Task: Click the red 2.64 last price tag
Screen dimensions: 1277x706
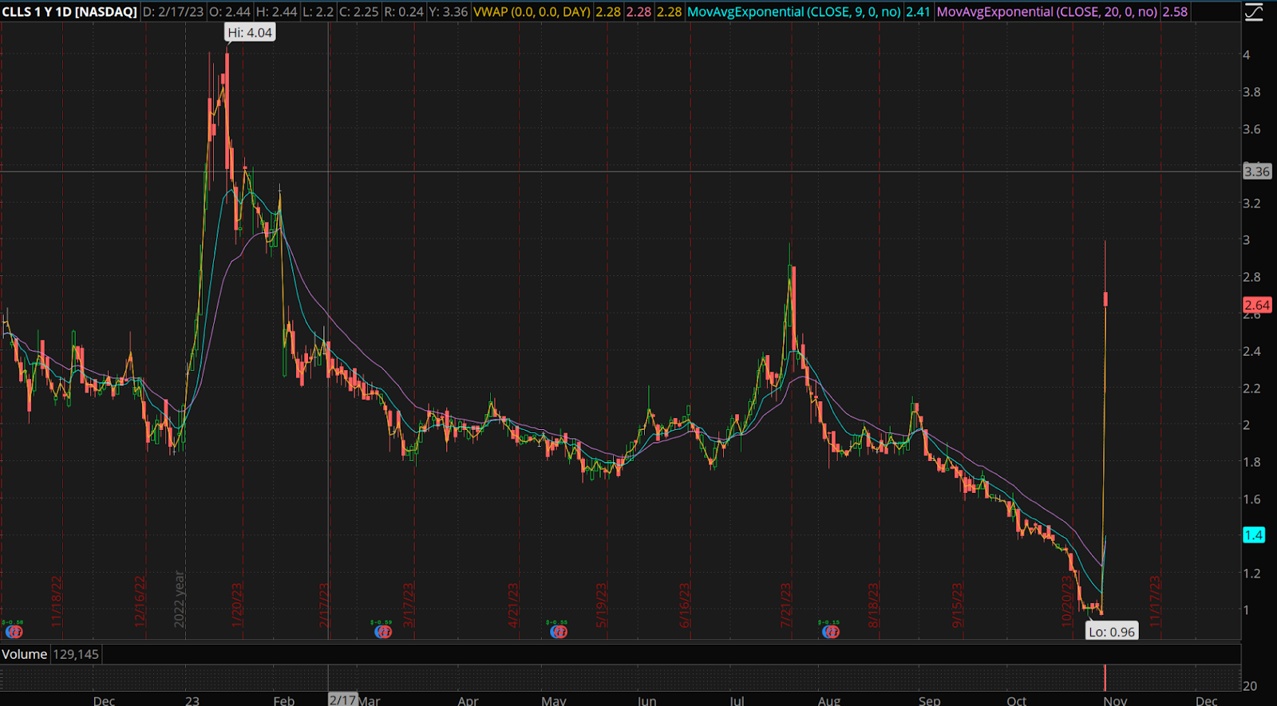Action: (x=1257, y=306)
